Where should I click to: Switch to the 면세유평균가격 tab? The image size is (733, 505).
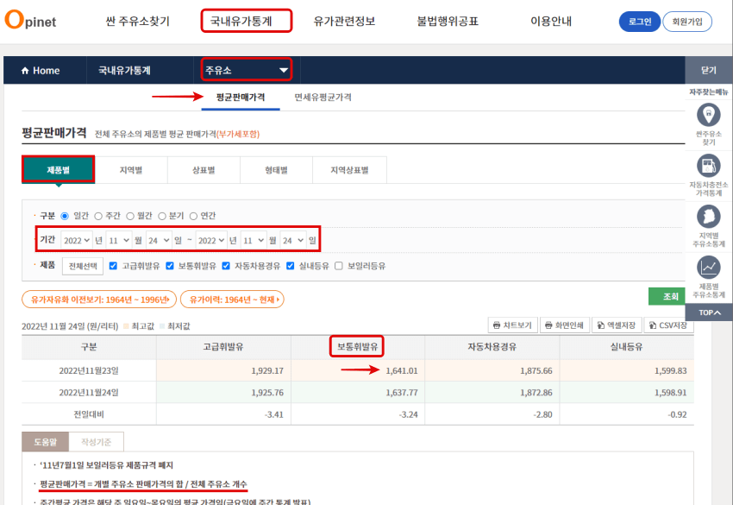click(x=323, y=98)
